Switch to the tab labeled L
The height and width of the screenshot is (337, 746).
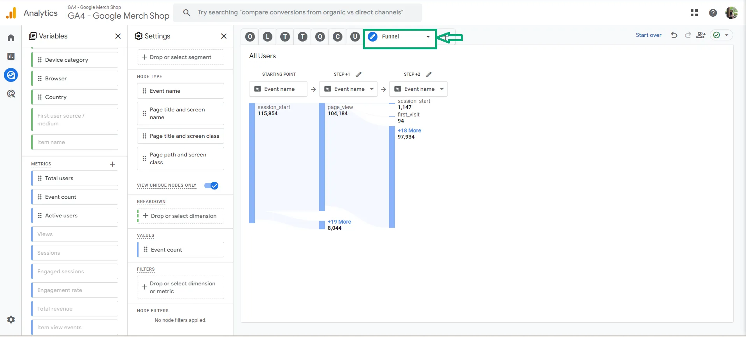coord(267,36)
